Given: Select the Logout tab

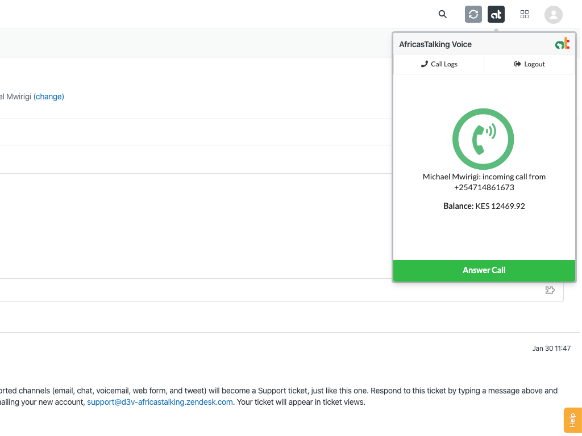Looking at the screenshot, I should [529, 64].
